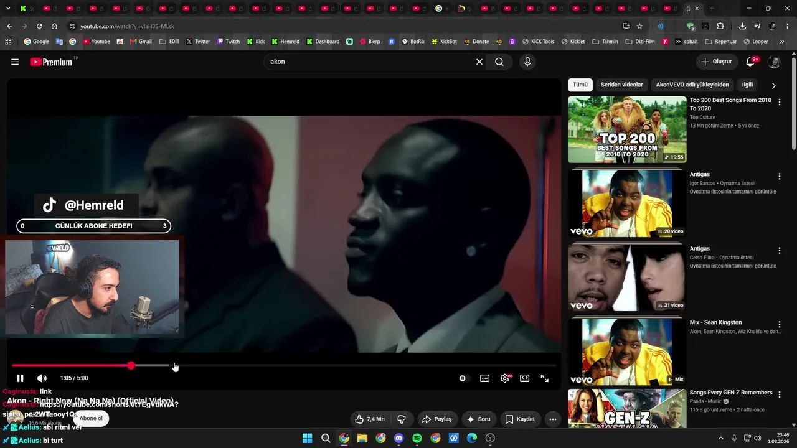
Task: Enter fullscreen mode
Action: point(545,378)
